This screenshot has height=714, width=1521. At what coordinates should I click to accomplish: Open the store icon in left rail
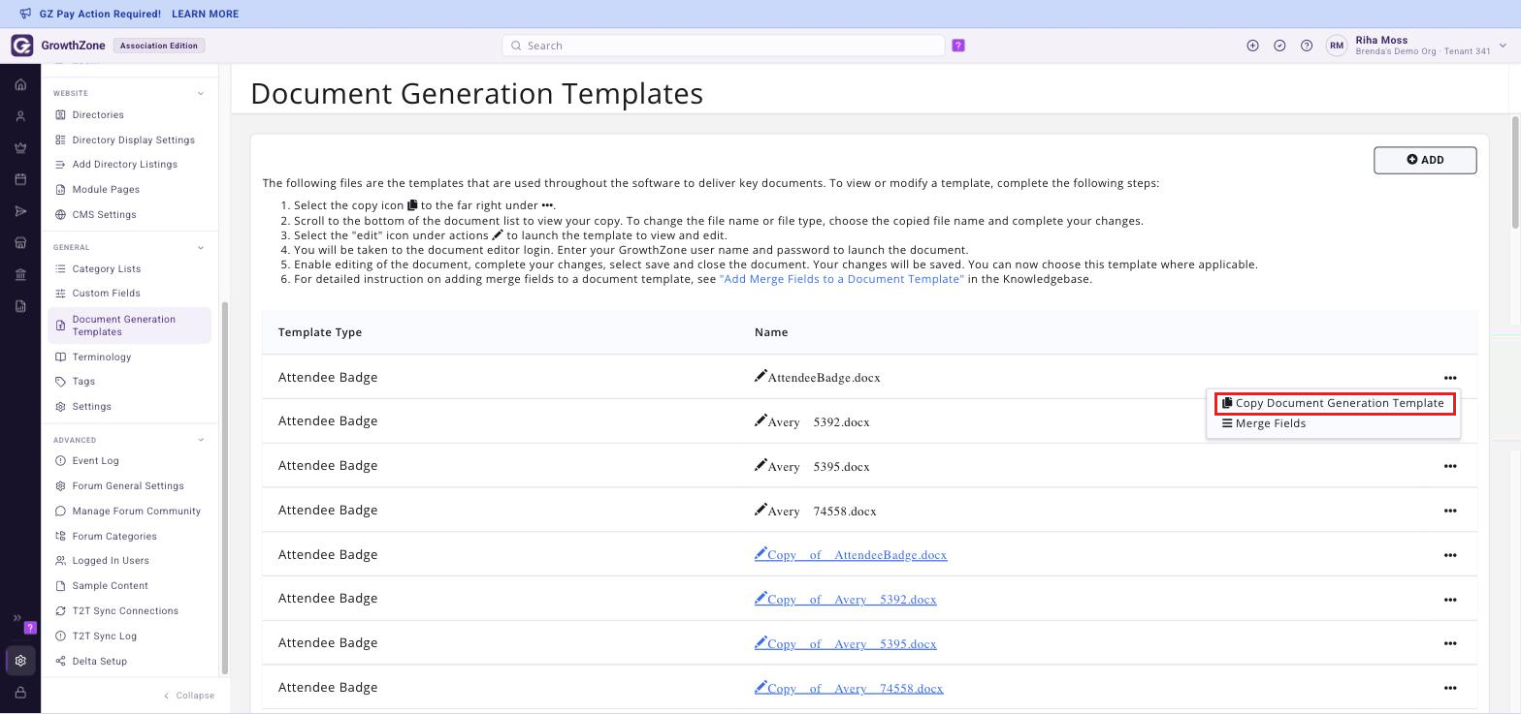20,243
